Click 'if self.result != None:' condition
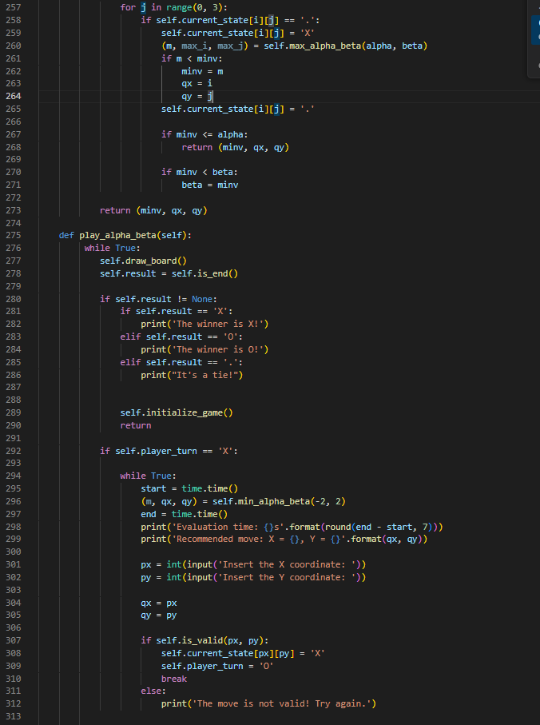 pos(158,299)
